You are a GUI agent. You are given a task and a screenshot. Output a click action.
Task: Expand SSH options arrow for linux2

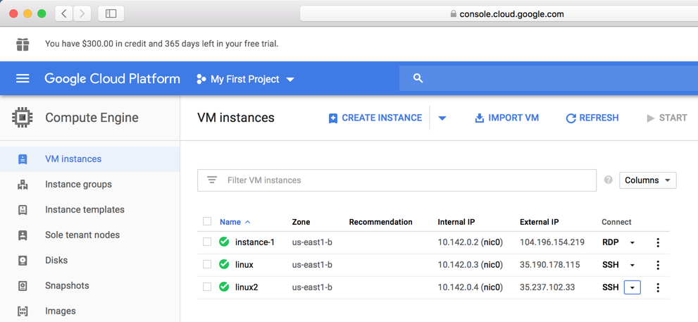[x=632, y=287]
